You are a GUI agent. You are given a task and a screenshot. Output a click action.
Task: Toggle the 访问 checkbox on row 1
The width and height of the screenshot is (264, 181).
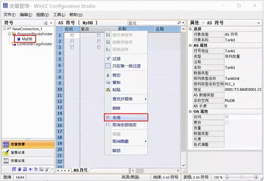72,36
